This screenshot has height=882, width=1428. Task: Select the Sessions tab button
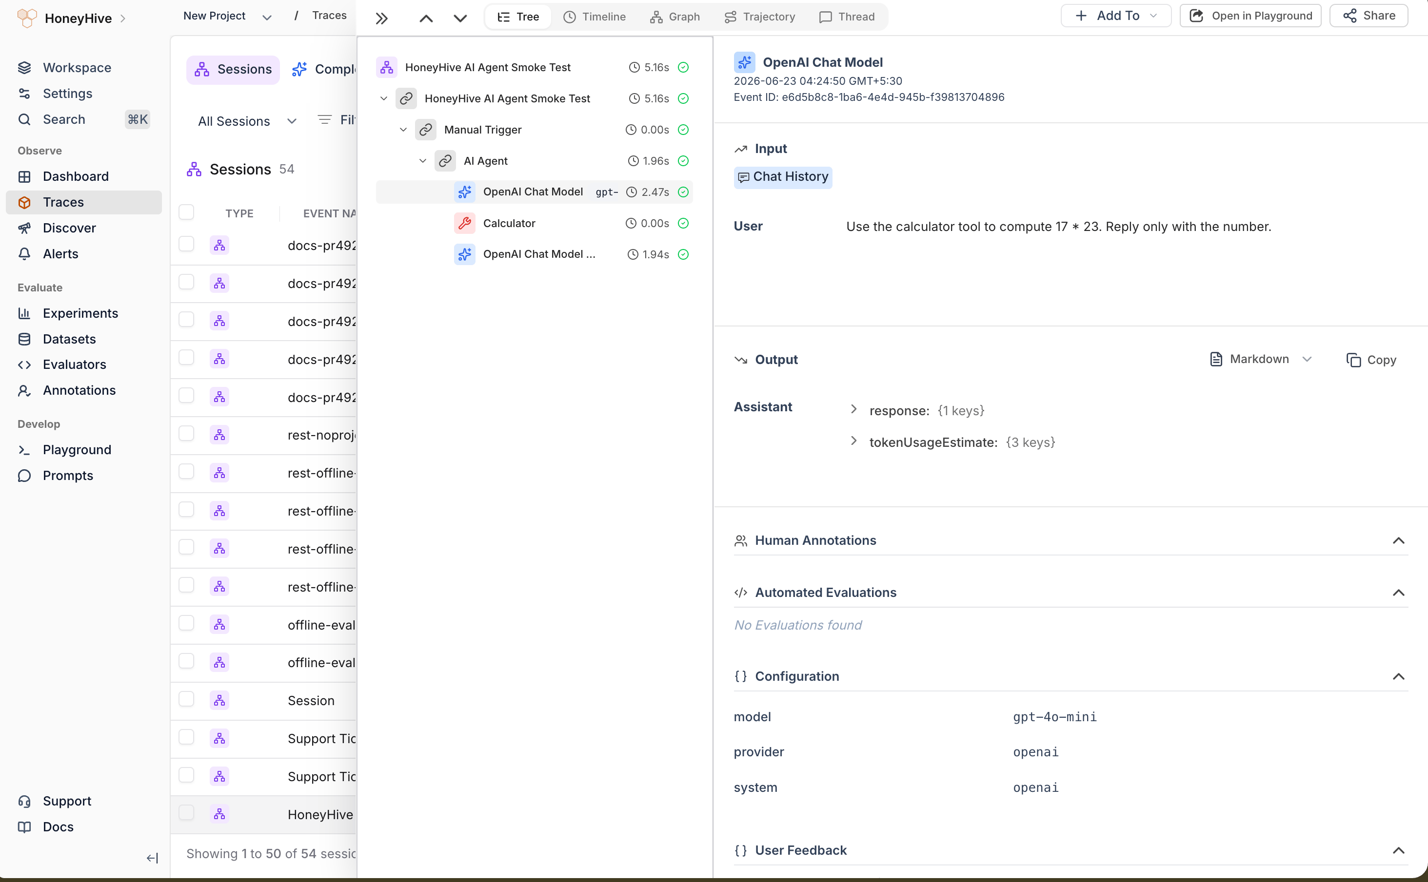(233, 69)
